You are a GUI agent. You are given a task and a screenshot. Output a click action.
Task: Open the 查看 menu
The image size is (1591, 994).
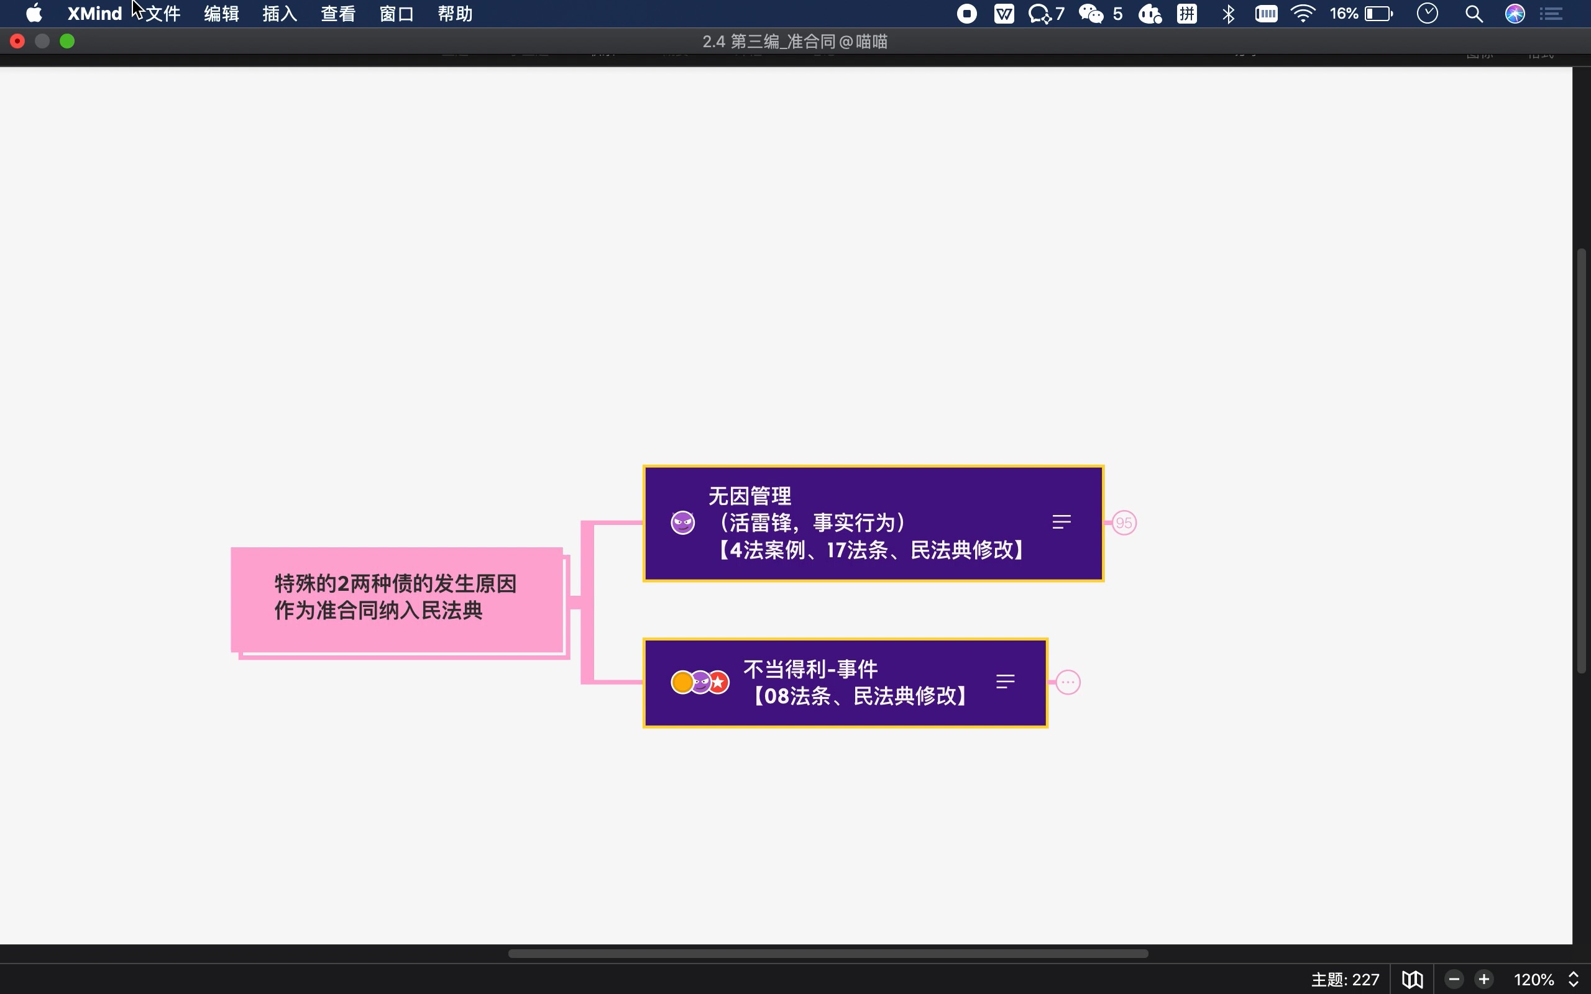coord(337,13)
